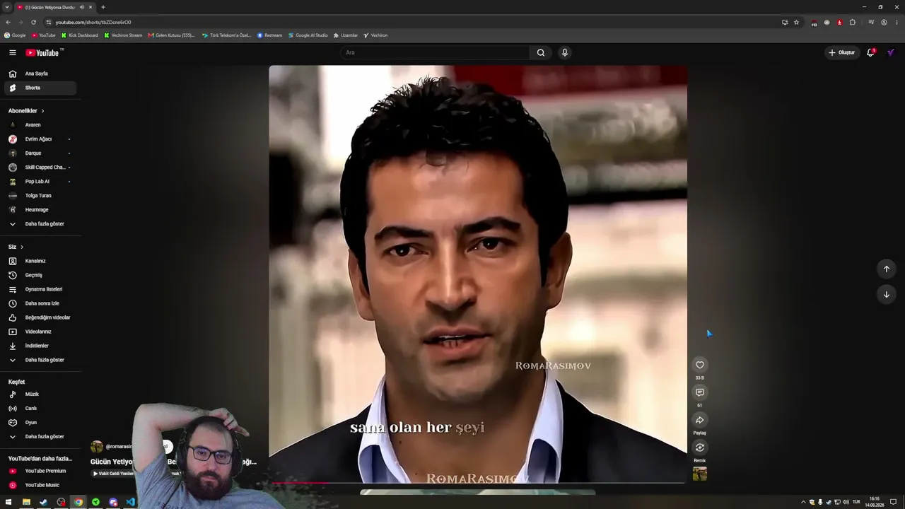This screenshot has height=509, width=905.
Task: Click the YouTube search field
Action: (435, 52)
